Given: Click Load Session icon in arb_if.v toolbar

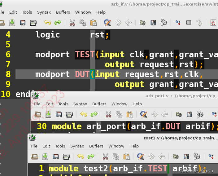Looking at the screenshot, I should 143,23.
